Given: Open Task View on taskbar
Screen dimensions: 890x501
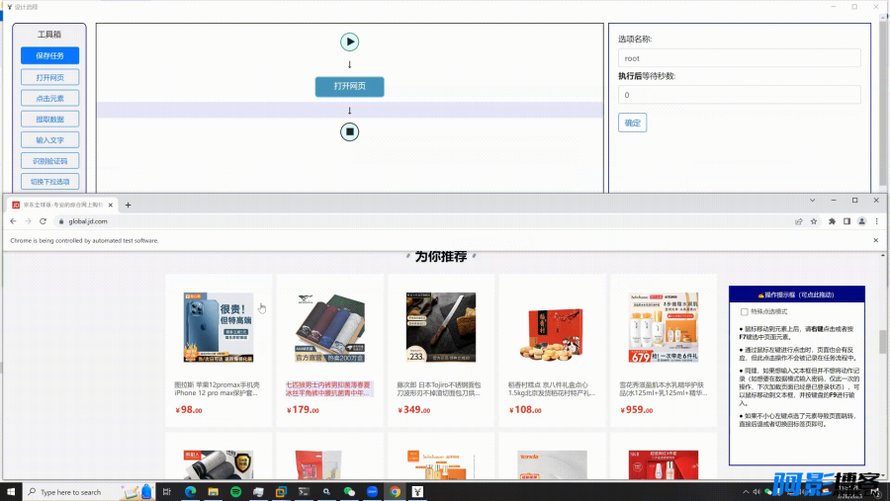Looking at the screenshot, I should (x=167, y=492).
